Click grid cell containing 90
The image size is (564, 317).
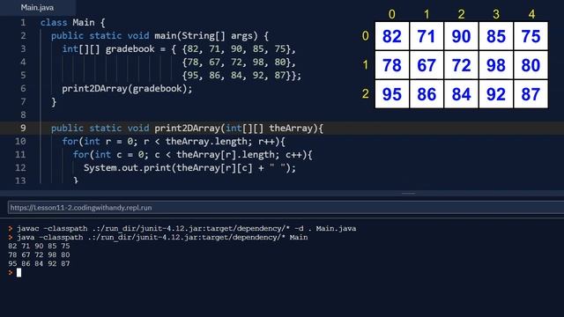tap(461, 36)
